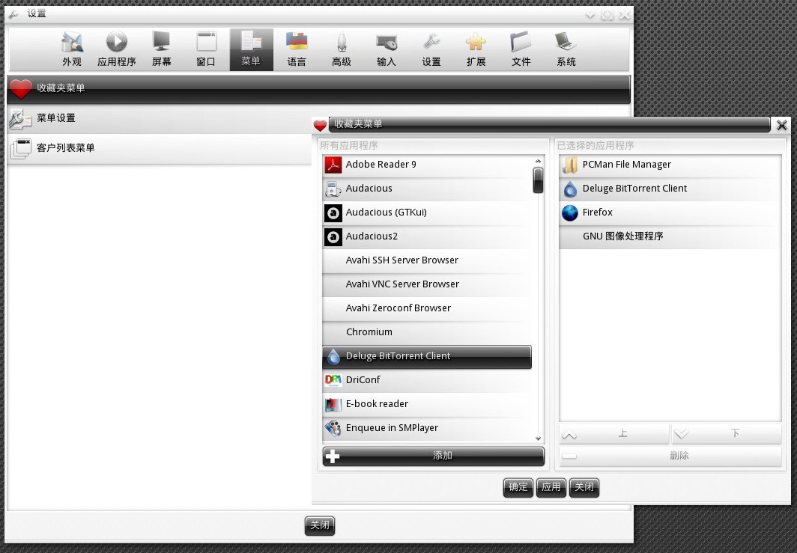This screenshot has width=797, height=553.
Task: Select Avahi Zeroconf Browser
Action: coord(427,308)
